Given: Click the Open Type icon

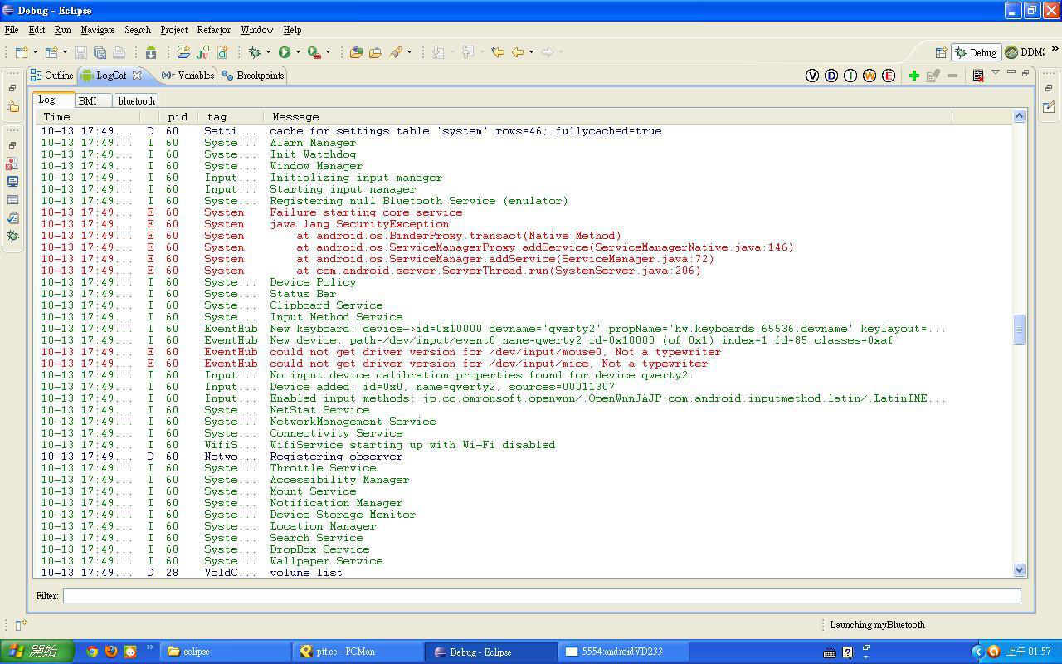Looking at the screenshot, I should point(357,52).
